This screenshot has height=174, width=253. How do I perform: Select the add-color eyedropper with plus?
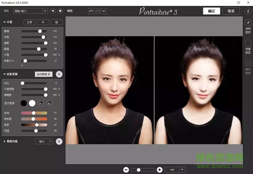pyautogui.click(x=49, y=103)
